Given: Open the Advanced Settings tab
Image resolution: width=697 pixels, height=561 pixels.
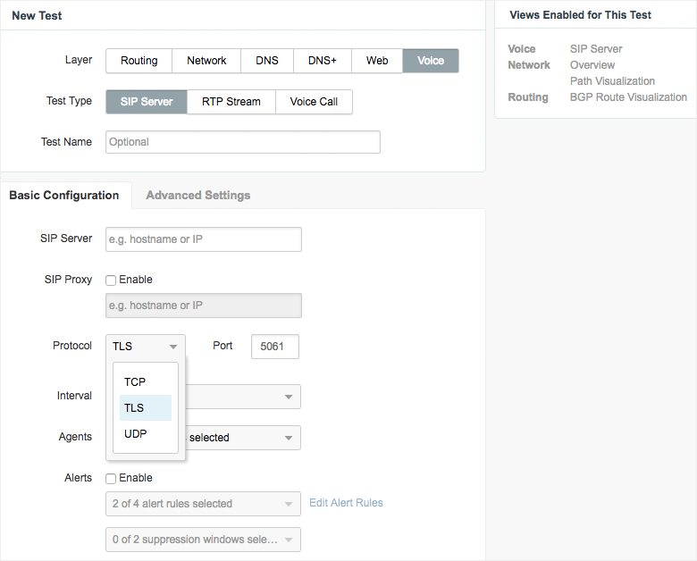Looking at the screenshot, I should click(197, 196).
